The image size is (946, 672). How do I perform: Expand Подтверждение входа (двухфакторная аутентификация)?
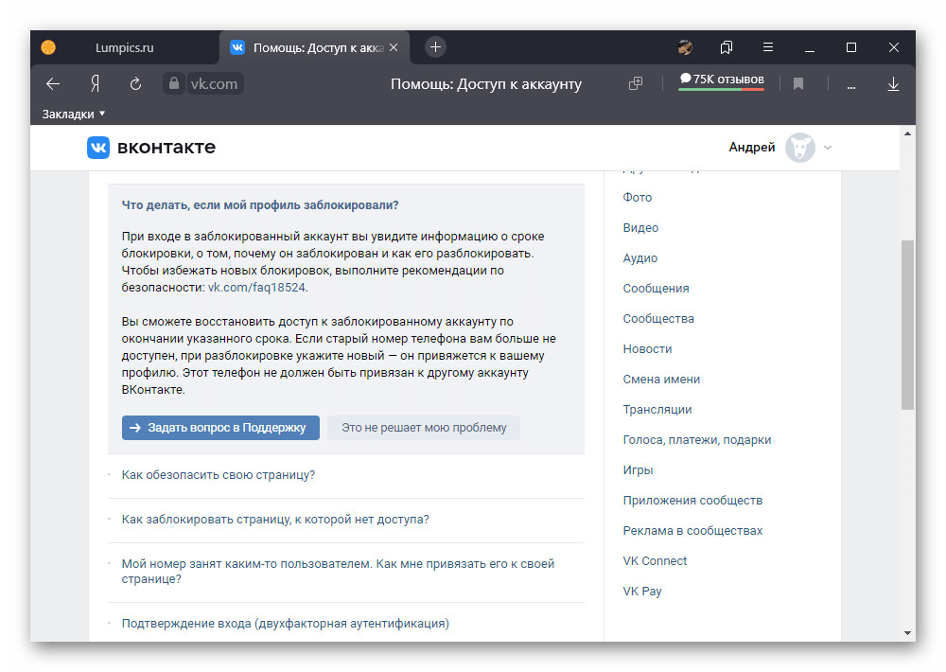(x=286, y=623)
